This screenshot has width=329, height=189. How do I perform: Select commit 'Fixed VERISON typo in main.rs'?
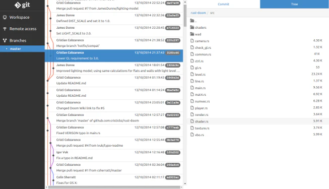point(114,131)
